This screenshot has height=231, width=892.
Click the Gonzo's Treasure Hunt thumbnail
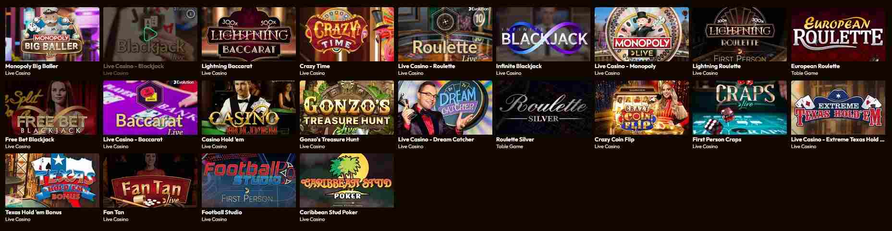click(347, 107)
